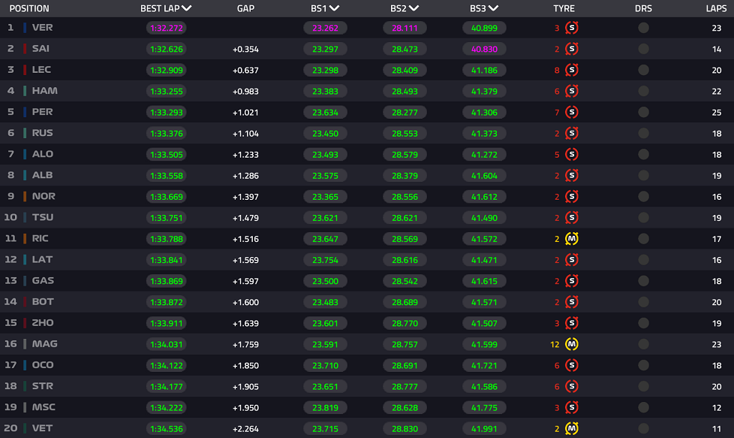Viewport: 734px width, 438px height.
Task: Click Vettel's yellow medium tyre icon
Action: [x=572, y=428]
